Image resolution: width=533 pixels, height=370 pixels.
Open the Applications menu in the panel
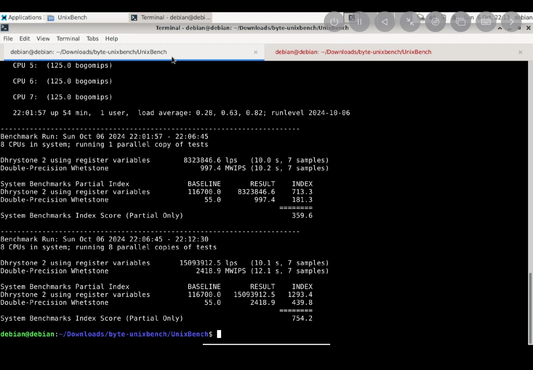tap(21, 17)
